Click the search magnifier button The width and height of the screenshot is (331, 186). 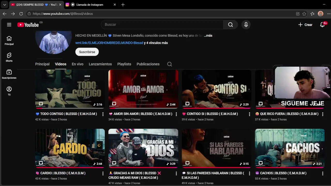click(230, 25)
